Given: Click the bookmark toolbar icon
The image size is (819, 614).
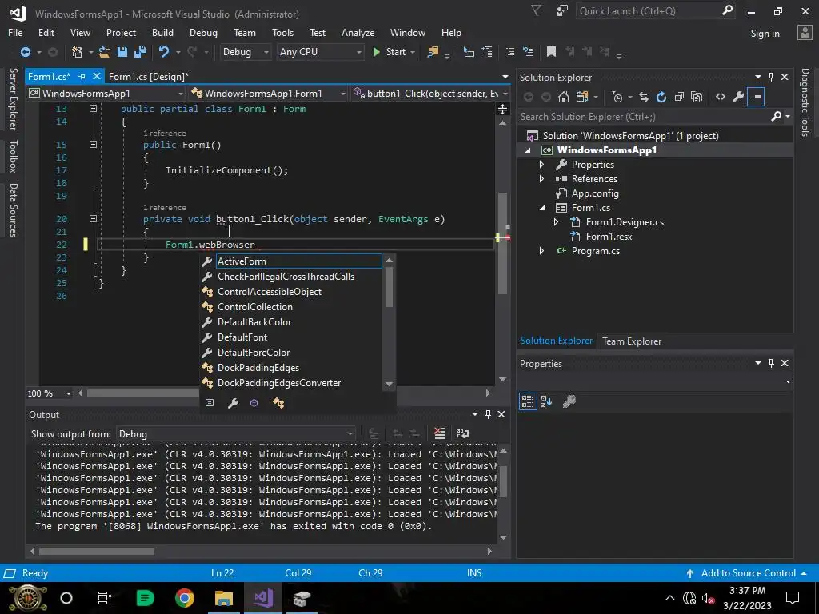Looking at the screenshot, I should click(x=551, y=52).
